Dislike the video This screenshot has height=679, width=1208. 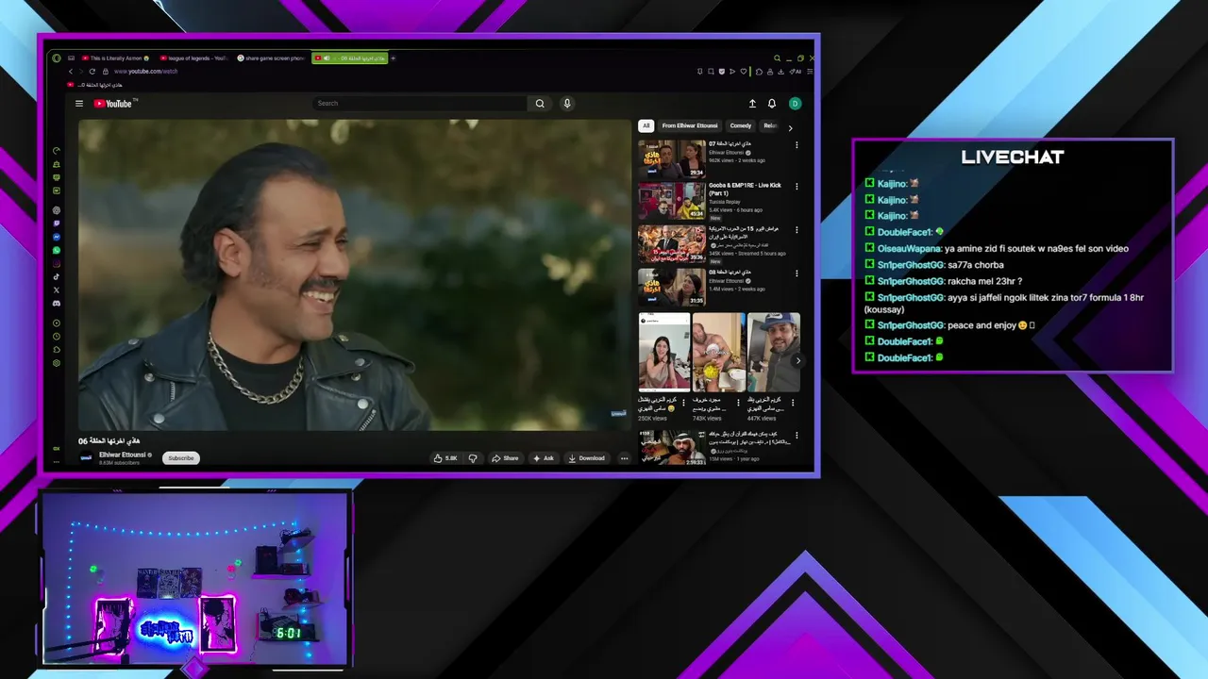pos(473,458)
